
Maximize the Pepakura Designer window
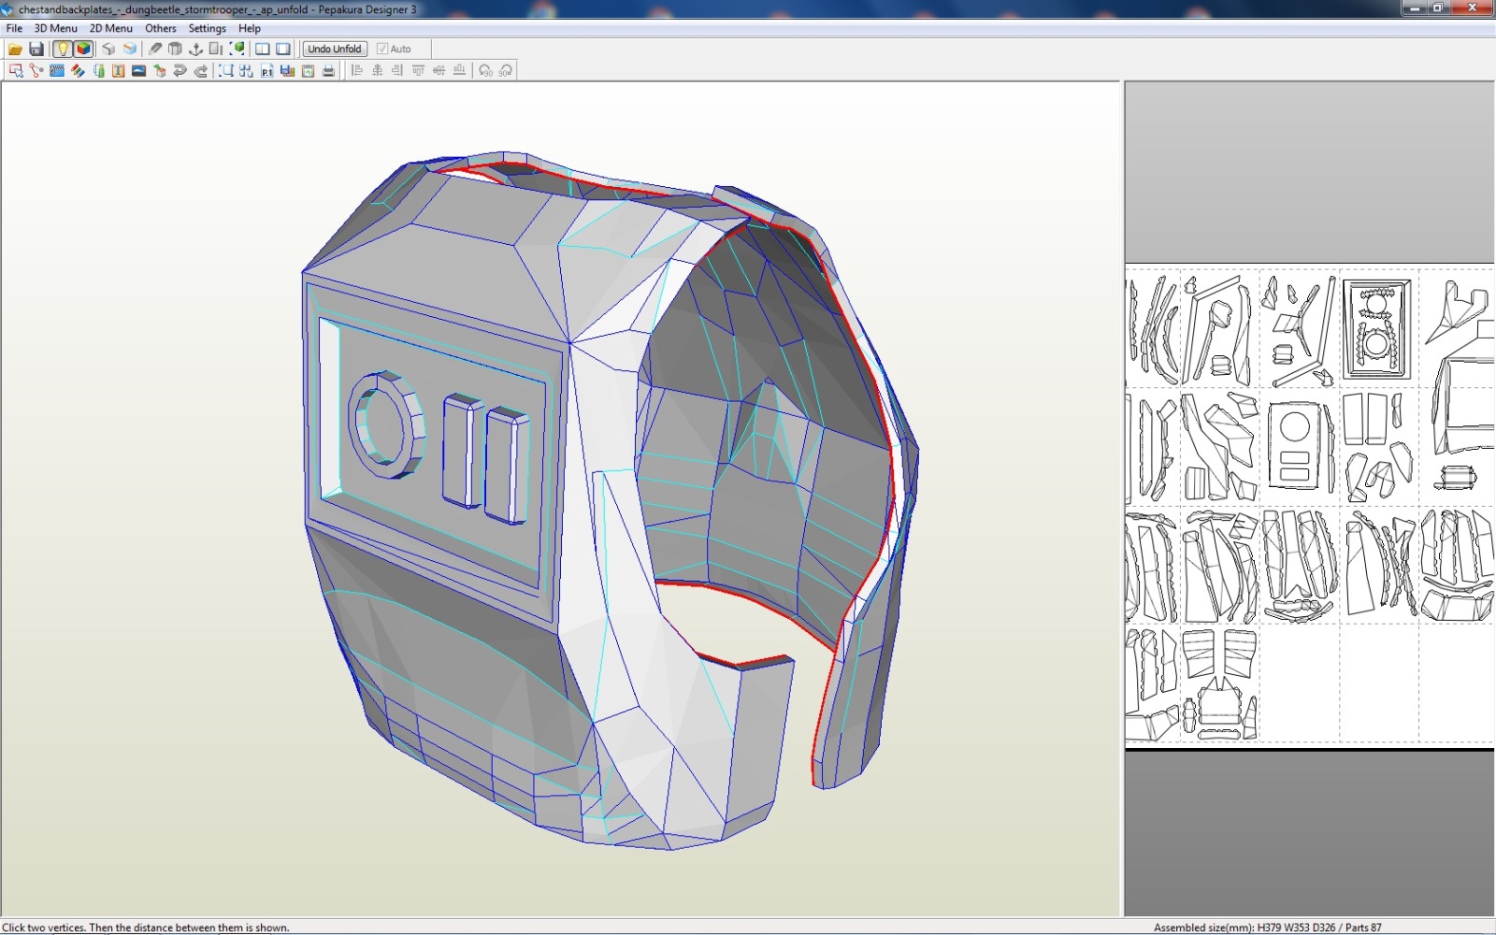[x=1439, y=7]
